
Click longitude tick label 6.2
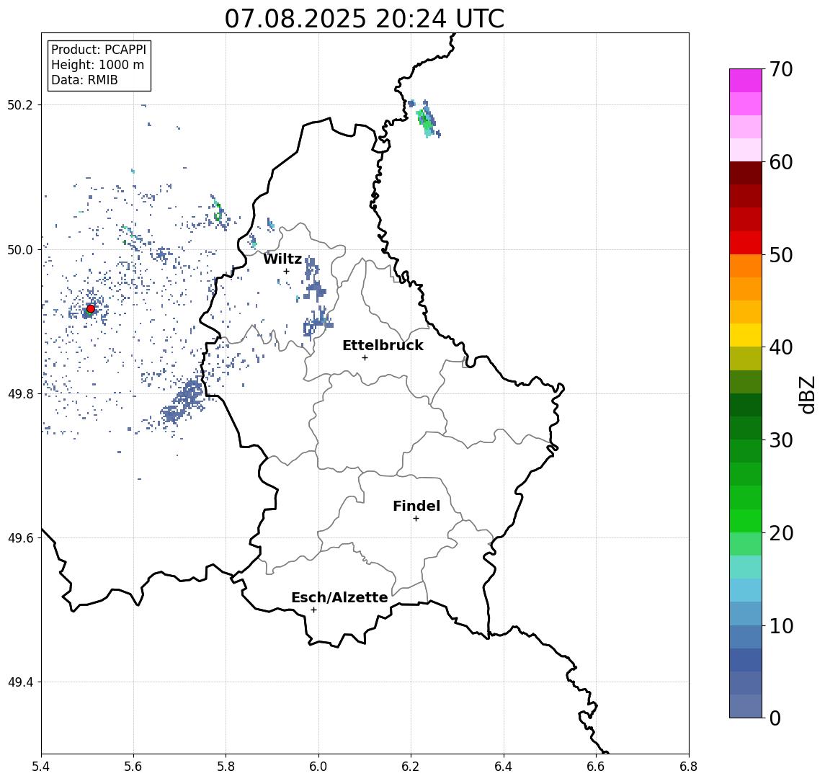click(x=411, y=767)
